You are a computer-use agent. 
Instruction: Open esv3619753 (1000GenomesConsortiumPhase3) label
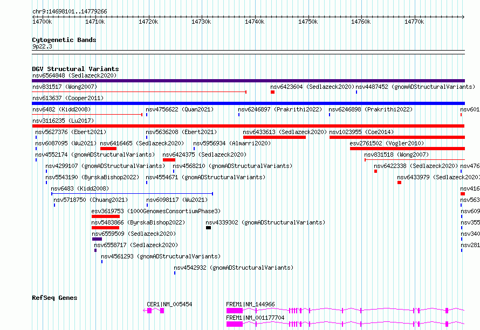[x=156, y=211]
